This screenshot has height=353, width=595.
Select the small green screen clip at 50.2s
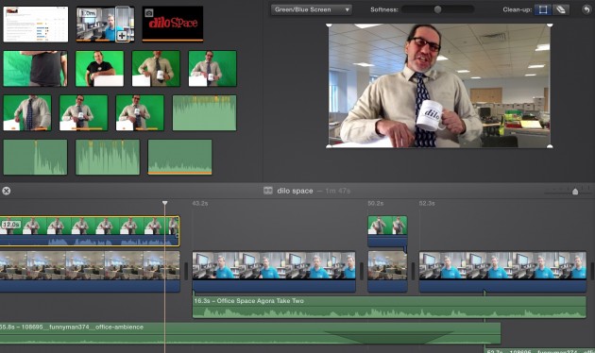click(x=387, y=231)
